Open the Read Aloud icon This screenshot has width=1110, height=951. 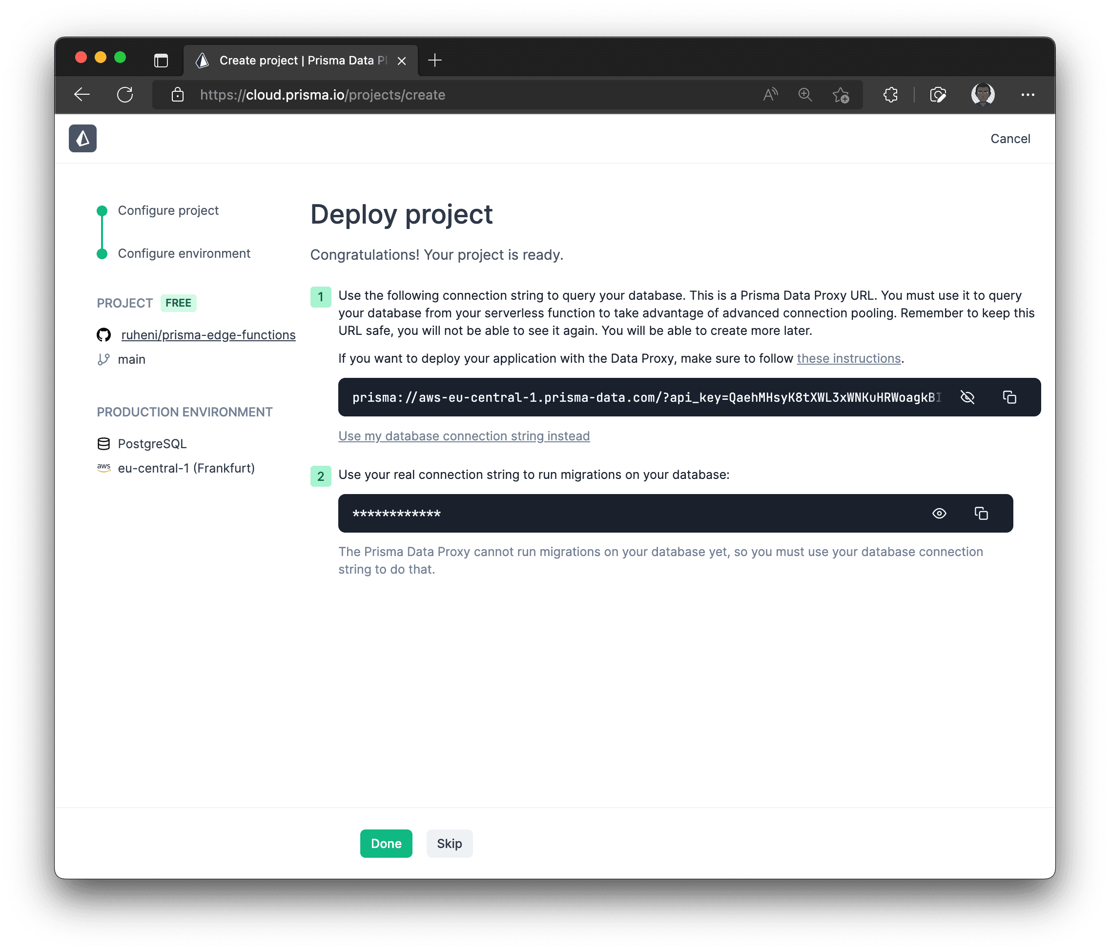(770, 95)
